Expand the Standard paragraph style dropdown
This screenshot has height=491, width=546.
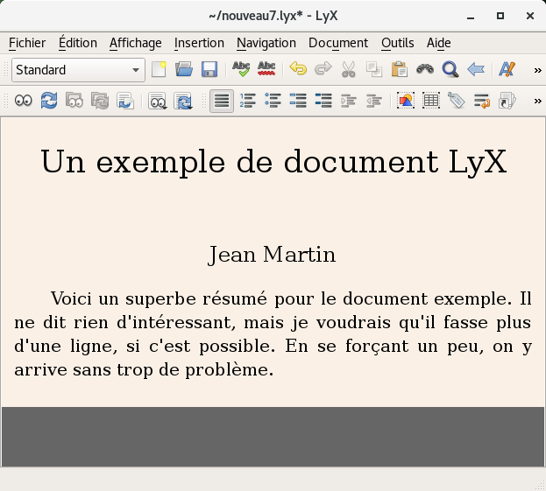tap(78, 70)
